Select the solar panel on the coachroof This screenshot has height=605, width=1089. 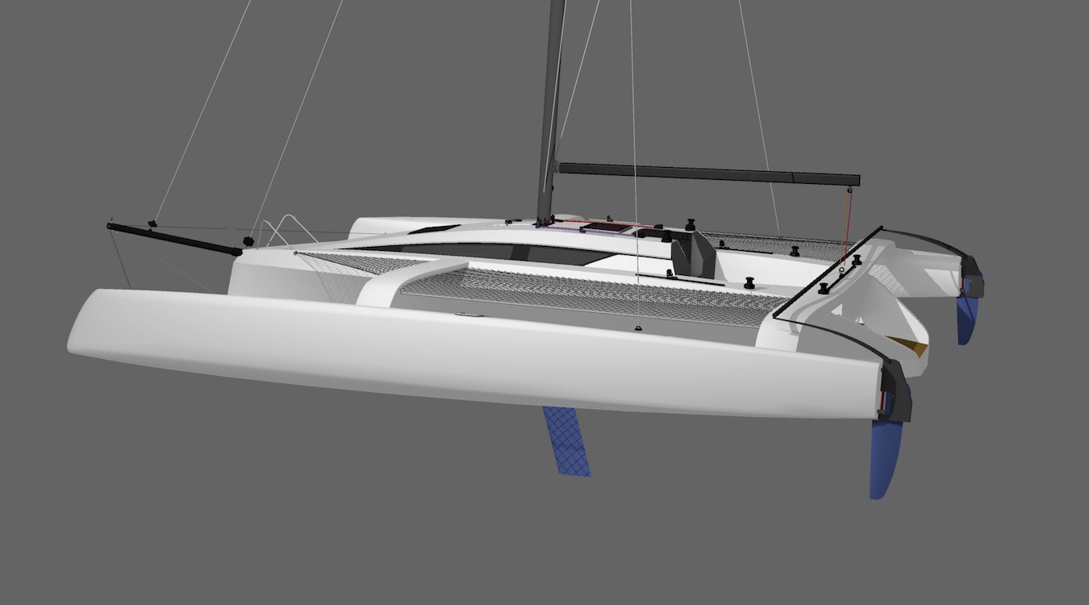click(607, 229)
